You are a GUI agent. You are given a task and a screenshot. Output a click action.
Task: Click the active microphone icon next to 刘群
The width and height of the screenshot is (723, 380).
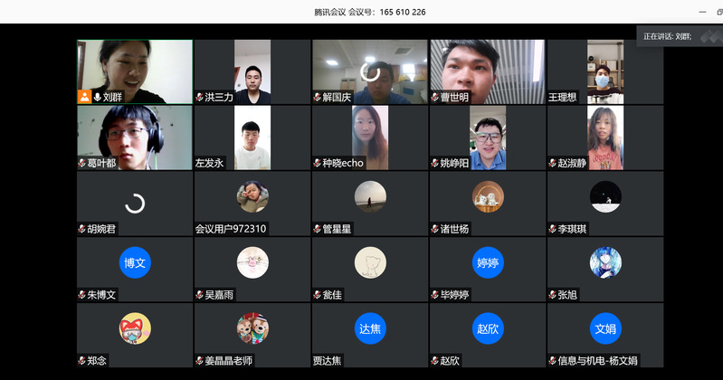coord(97,97)
